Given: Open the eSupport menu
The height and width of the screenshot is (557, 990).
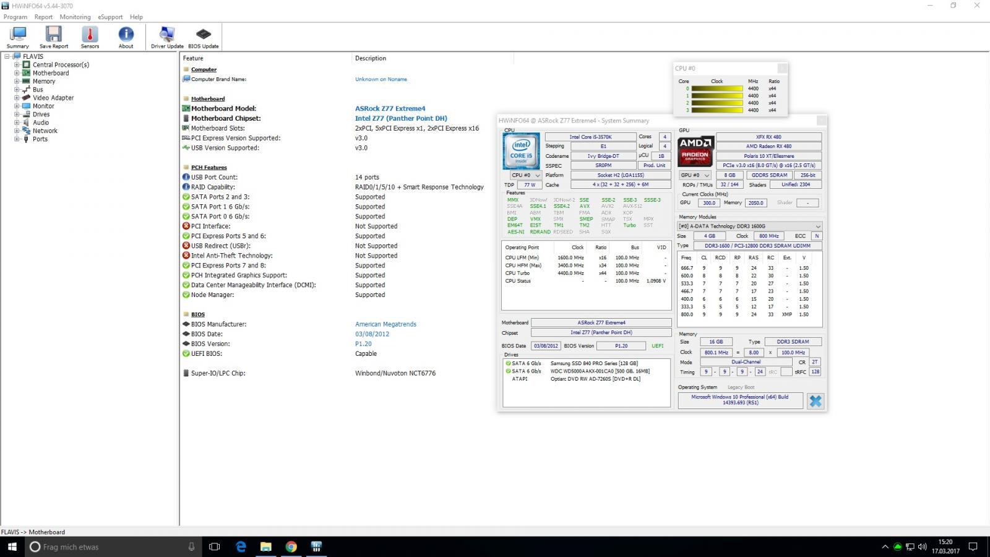Looking at the screenshot, I should [110, 17].
